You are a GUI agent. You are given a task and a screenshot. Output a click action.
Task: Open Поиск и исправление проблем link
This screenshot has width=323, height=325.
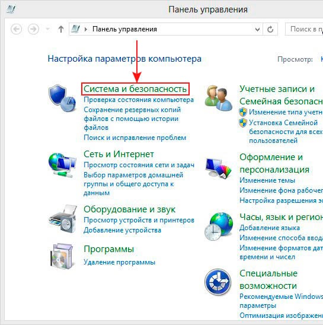tap(135, 138)
